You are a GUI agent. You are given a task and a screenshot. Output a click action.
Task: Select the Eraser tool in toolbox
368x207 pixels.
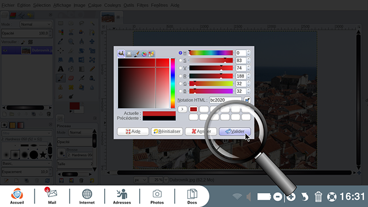point(71,78)
